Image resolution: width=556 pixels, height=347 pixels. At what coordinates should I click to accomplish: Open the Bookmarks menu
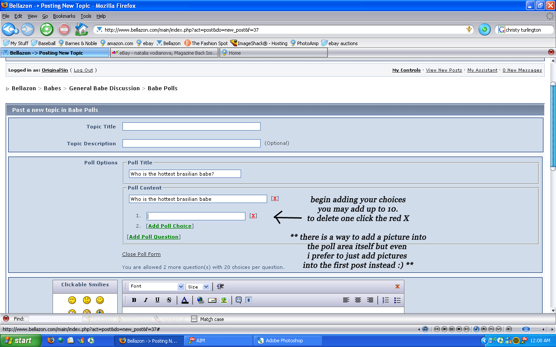click(x=64, y=16)
